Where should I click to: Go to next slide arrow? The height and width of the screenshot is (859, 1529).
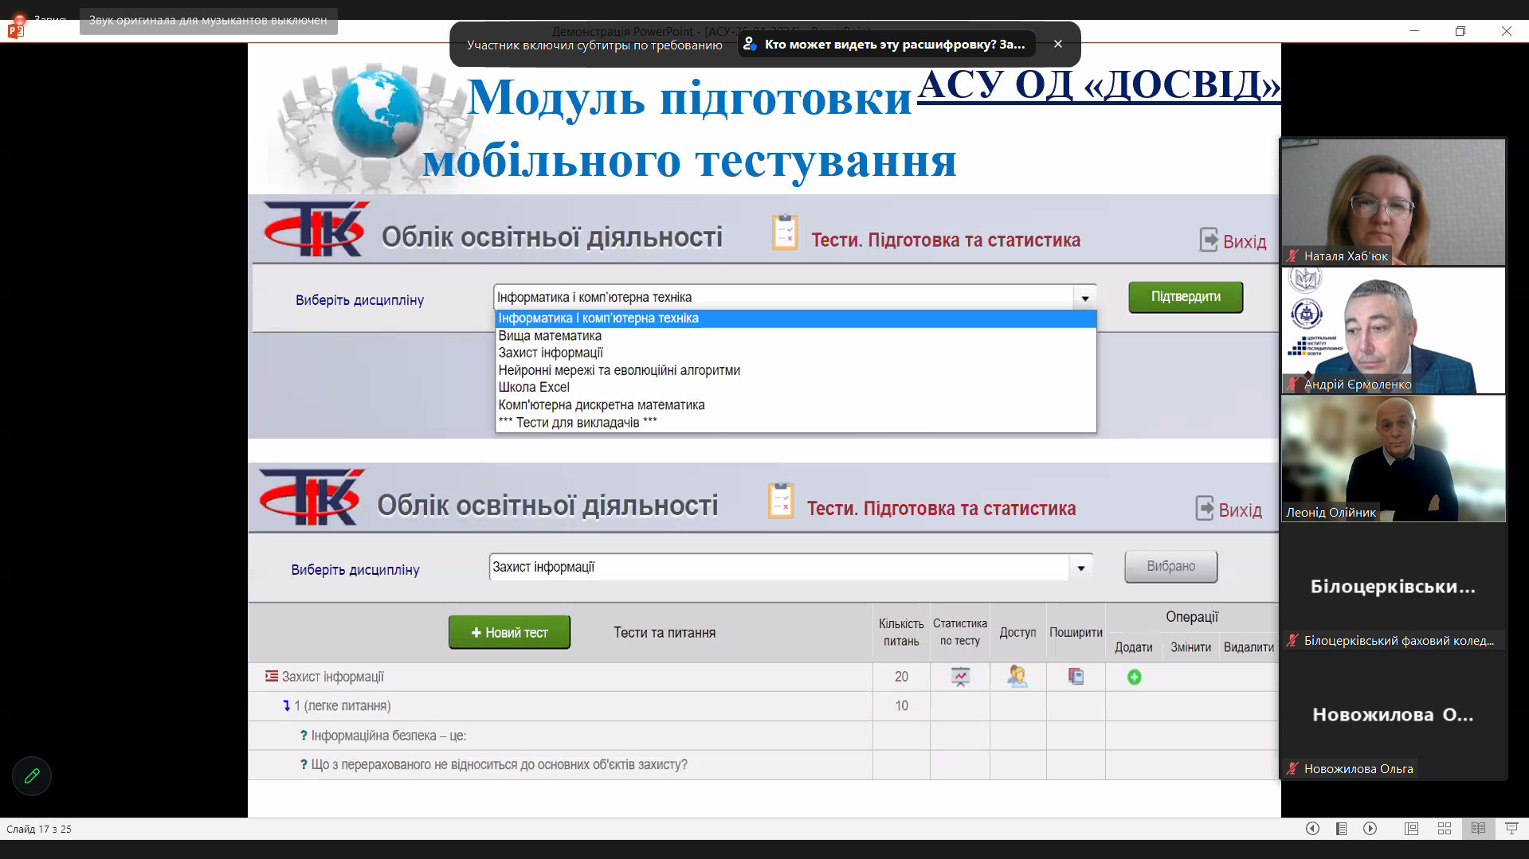click(1370, 829)
